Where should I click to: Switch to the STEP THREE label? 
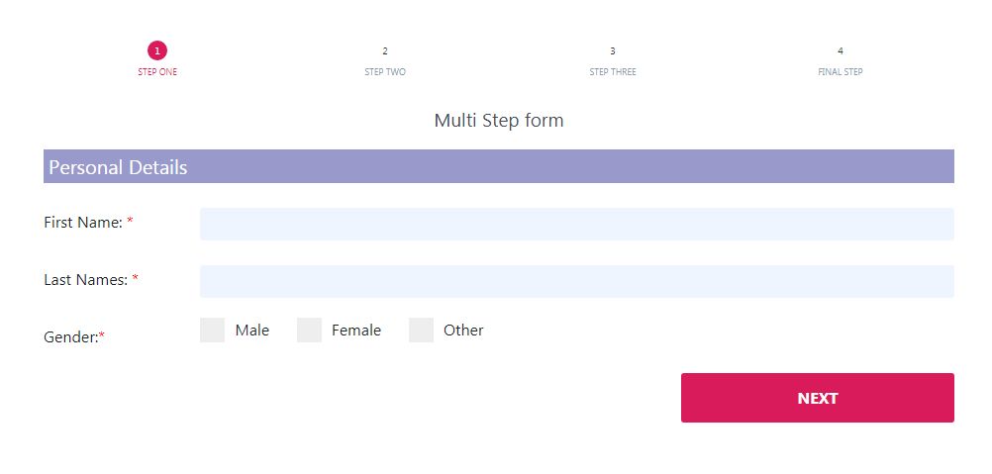613,72
